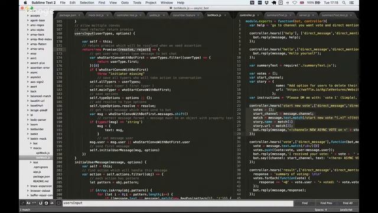
Task: Expand the agent-base folder
Action: point(28,20)
